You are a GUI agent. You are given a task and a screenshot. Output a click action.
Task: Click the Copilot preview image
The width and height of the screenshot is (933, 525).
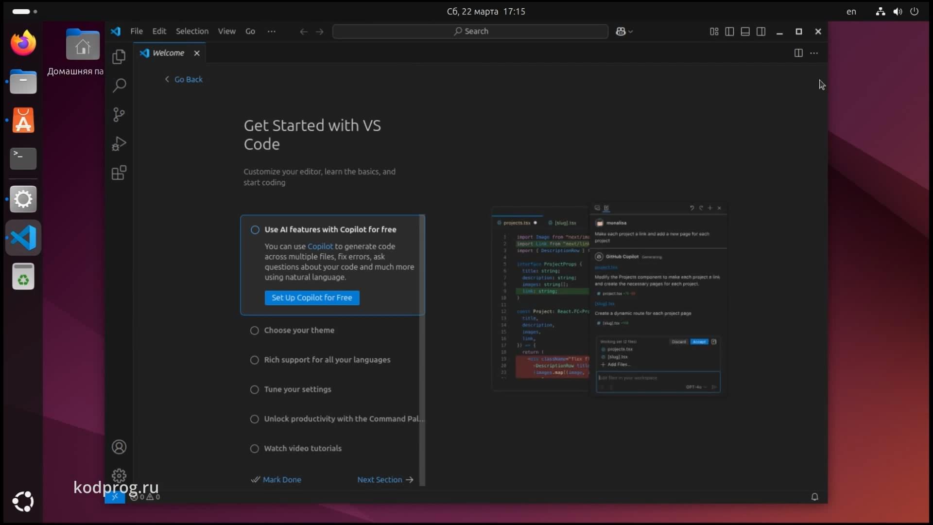click(609, 300)
